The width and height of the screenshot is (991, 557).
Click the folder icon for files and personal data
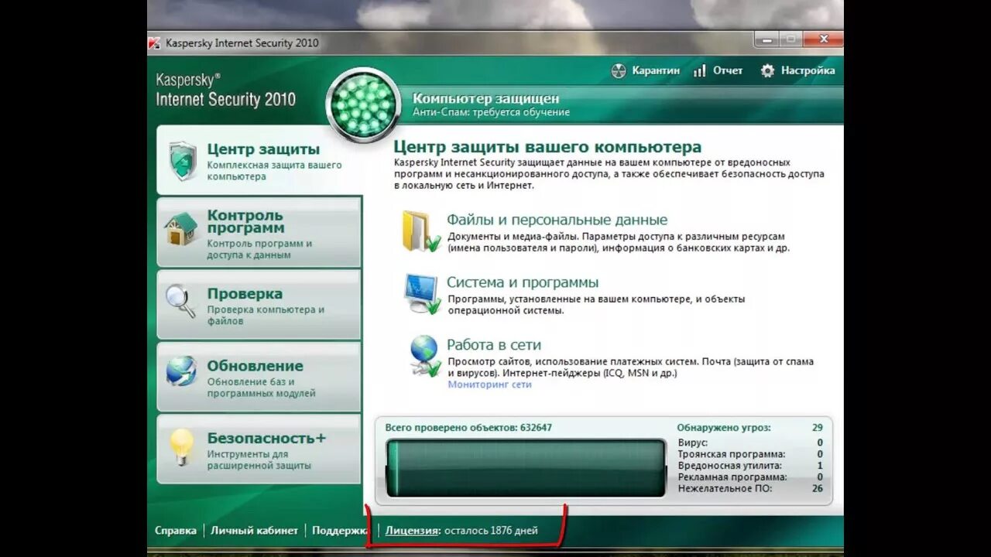421,231
